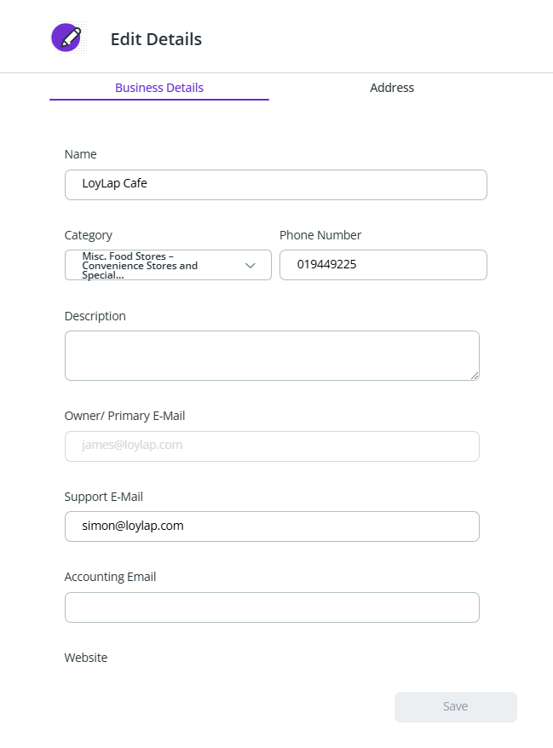
Task: Click inside the Description text area
Action: (x=272, y=355)
